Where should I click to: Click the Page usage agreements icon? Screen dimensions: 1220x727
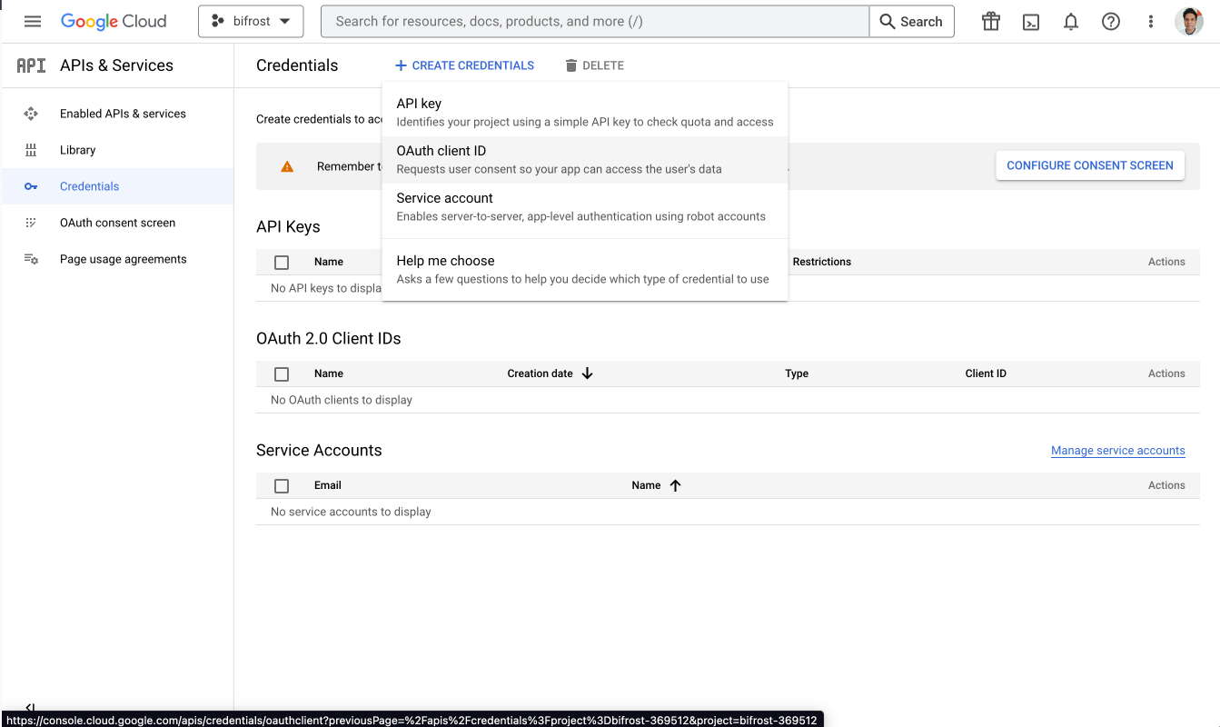point(31,259)
